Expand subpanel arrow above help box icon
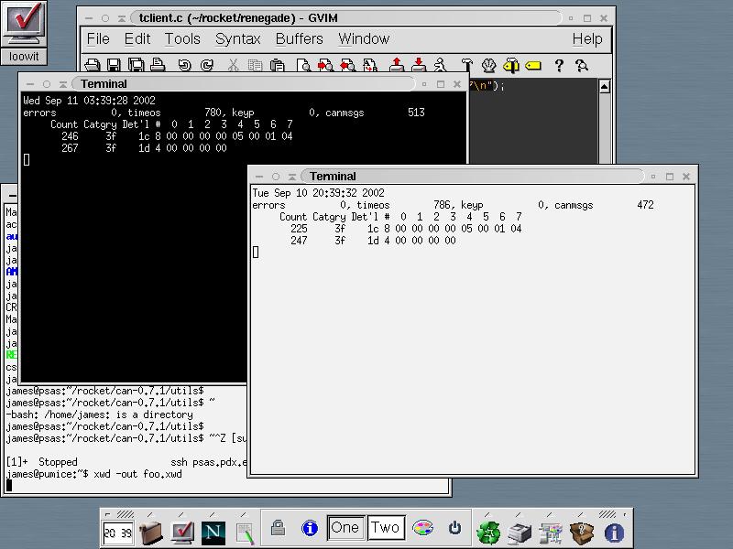Screen dimensions: 733x549 click(x=581, y=514)
